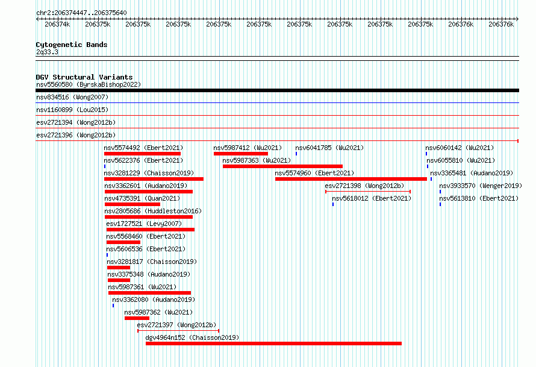Select nsv3933570 (Wenger2019) label
Screen dimensions: 536x367
481,186
